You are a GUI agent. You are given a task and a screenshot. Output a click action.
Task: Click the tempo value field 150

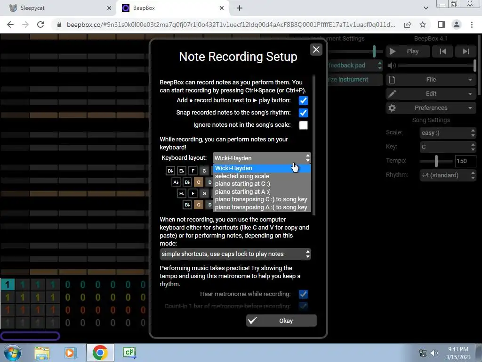pos(465,161)
